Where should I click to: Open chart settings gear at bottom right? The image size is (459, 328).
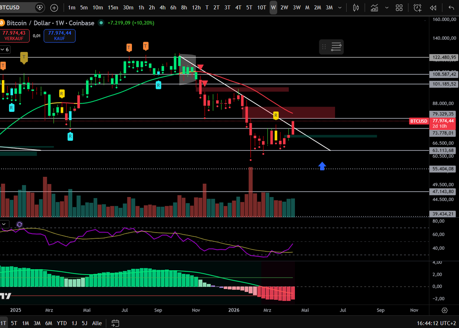(444, 310)
